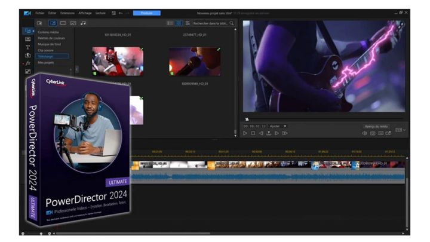Click the 1009939949_HD_01 clip name
430x242 pixels.
click(x=195, y=84)
